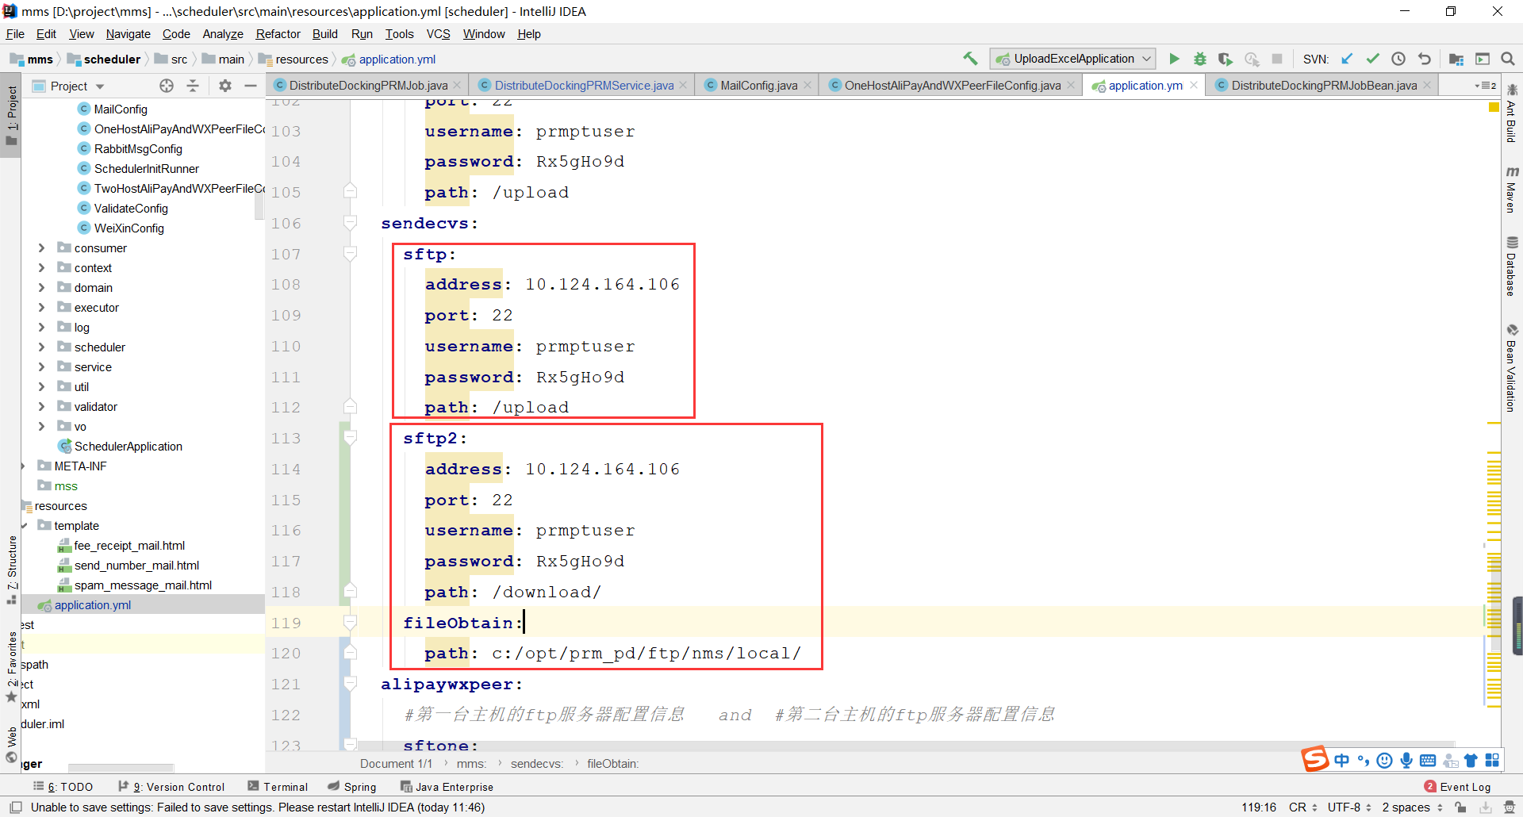The width and height of the screenshot is (1523, 817).
Task: Open Search Everywhere magnifier icon
Action: tap(1508, 59)
